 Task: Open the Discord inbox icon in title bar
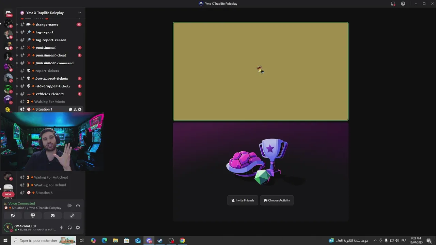(x=393, y=4)
